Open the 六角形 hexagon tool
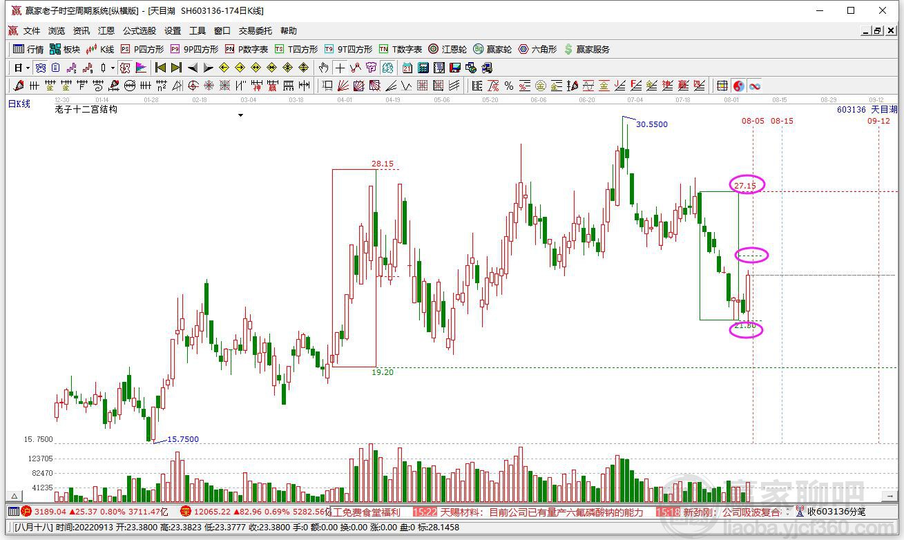This screenshot has height=540, width=904. pyautogui.click(x=537, y=49)
